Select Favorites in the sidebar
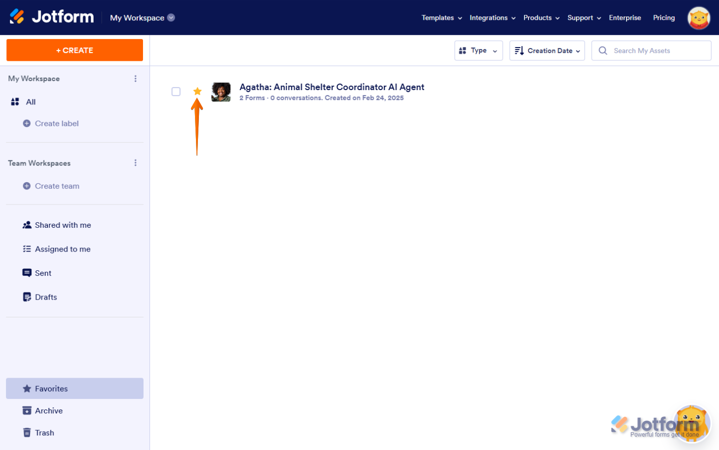Screen dimensions: 719x450 pos(75,389)
